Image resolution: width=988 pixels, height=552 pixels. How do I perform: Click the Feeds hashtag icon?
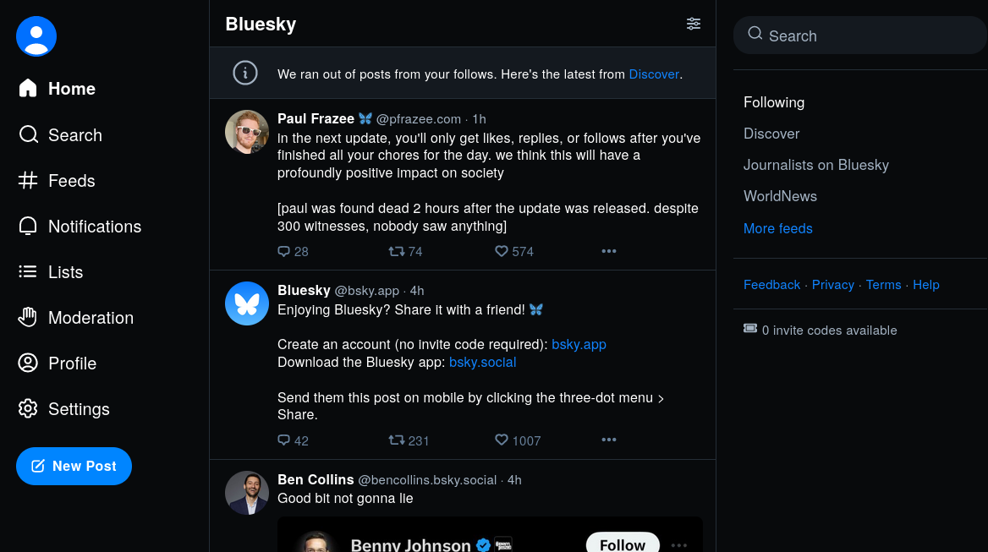(x=27, y=180)
